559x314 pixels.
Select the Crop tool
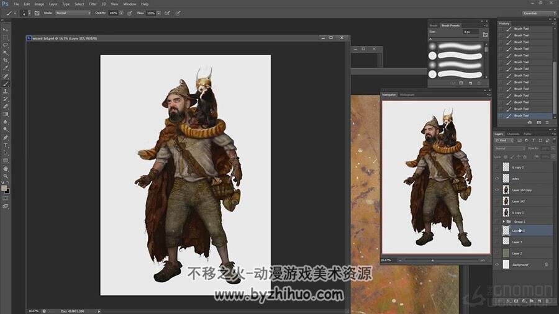(x=6, y=61)
